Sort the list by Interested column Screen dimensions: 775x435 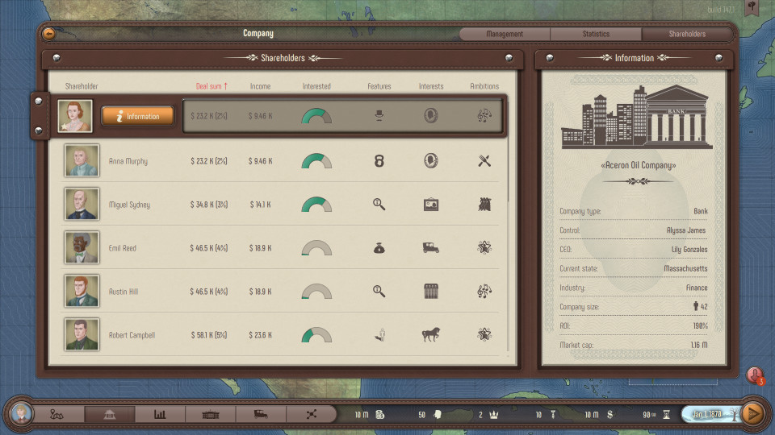(316, 86)
